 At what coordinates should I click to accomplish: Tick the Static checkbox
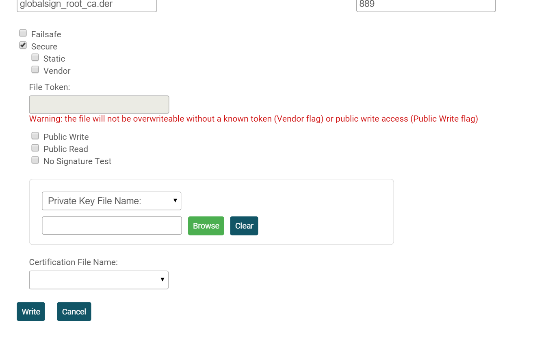pos(35,58)
